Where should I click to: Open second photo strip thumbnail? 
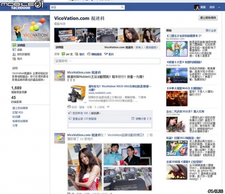[x=86, y=35]
